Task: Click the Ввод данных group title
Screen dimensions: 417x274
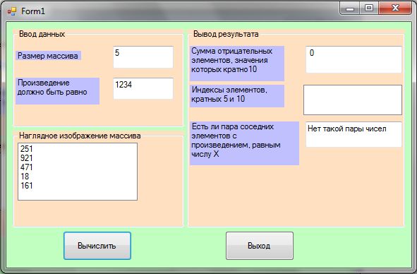Action: [42, 34]
